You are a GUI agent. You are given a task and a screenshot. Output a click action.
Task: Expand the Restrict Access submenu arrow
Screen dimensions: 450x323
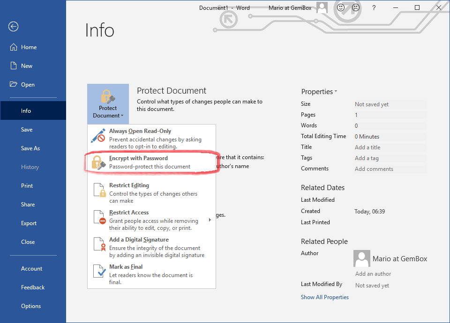pyautogui.click(x=210, y=220)
